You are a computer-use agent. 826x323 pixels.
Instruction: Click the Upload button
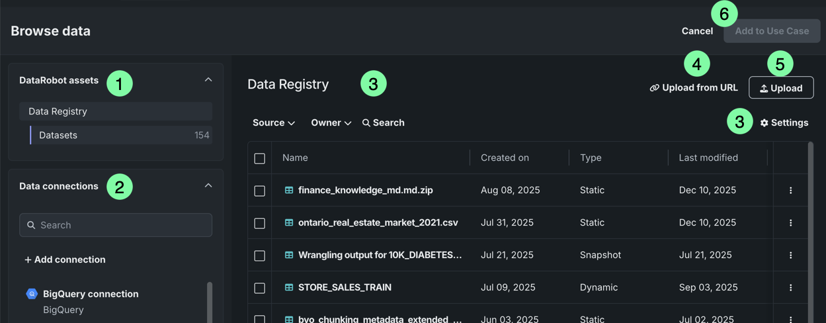[781, 87]
